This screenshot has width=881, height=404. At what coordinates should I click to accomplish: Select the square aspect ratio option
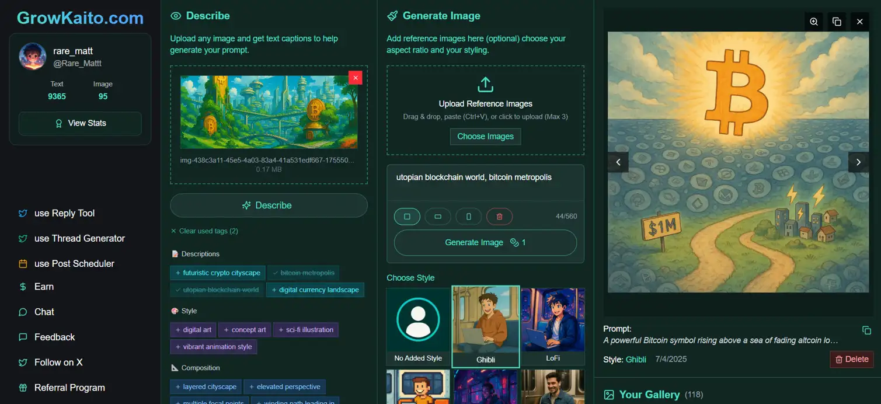407,217
